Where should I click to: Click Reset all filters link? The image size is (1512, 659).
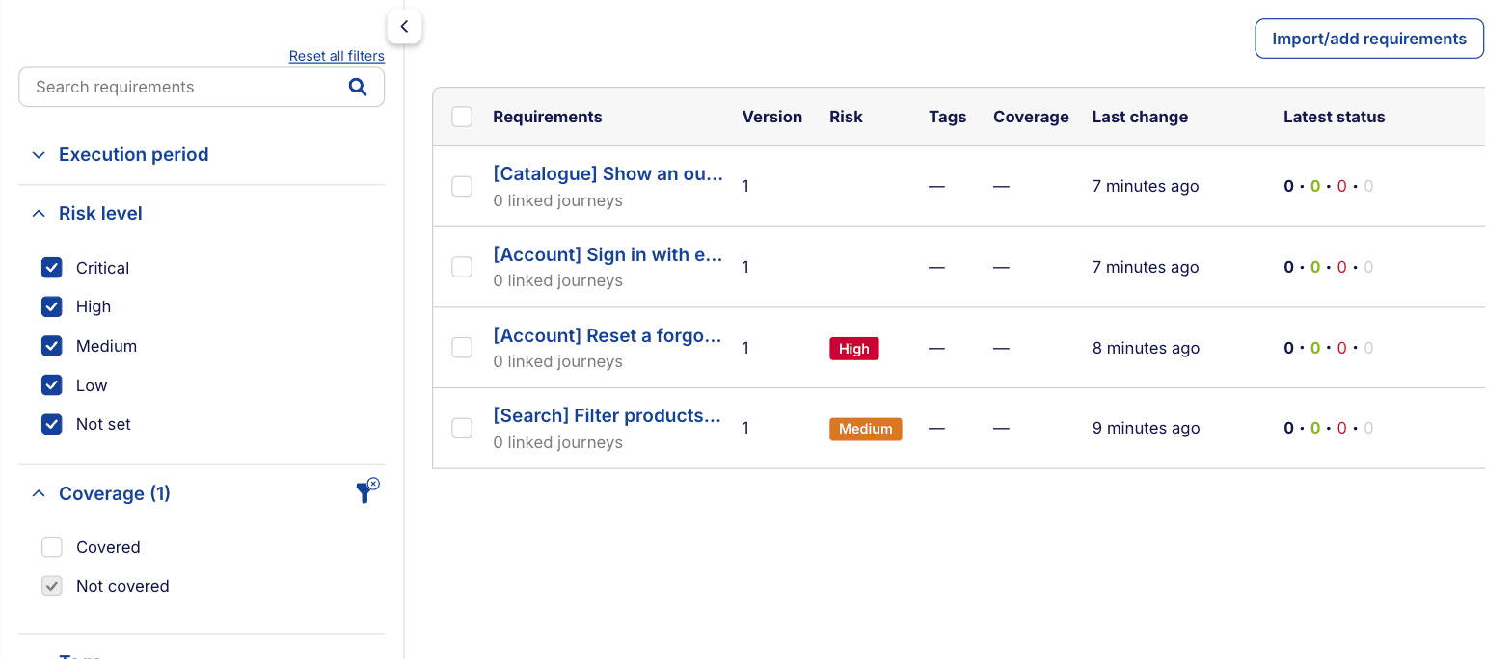(337, 56)
